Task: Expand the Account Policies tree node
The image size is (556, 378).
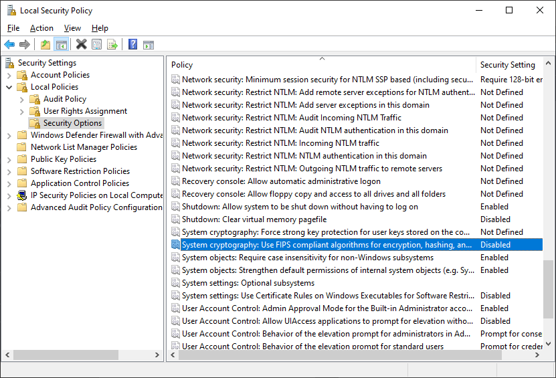Action: 9,75
